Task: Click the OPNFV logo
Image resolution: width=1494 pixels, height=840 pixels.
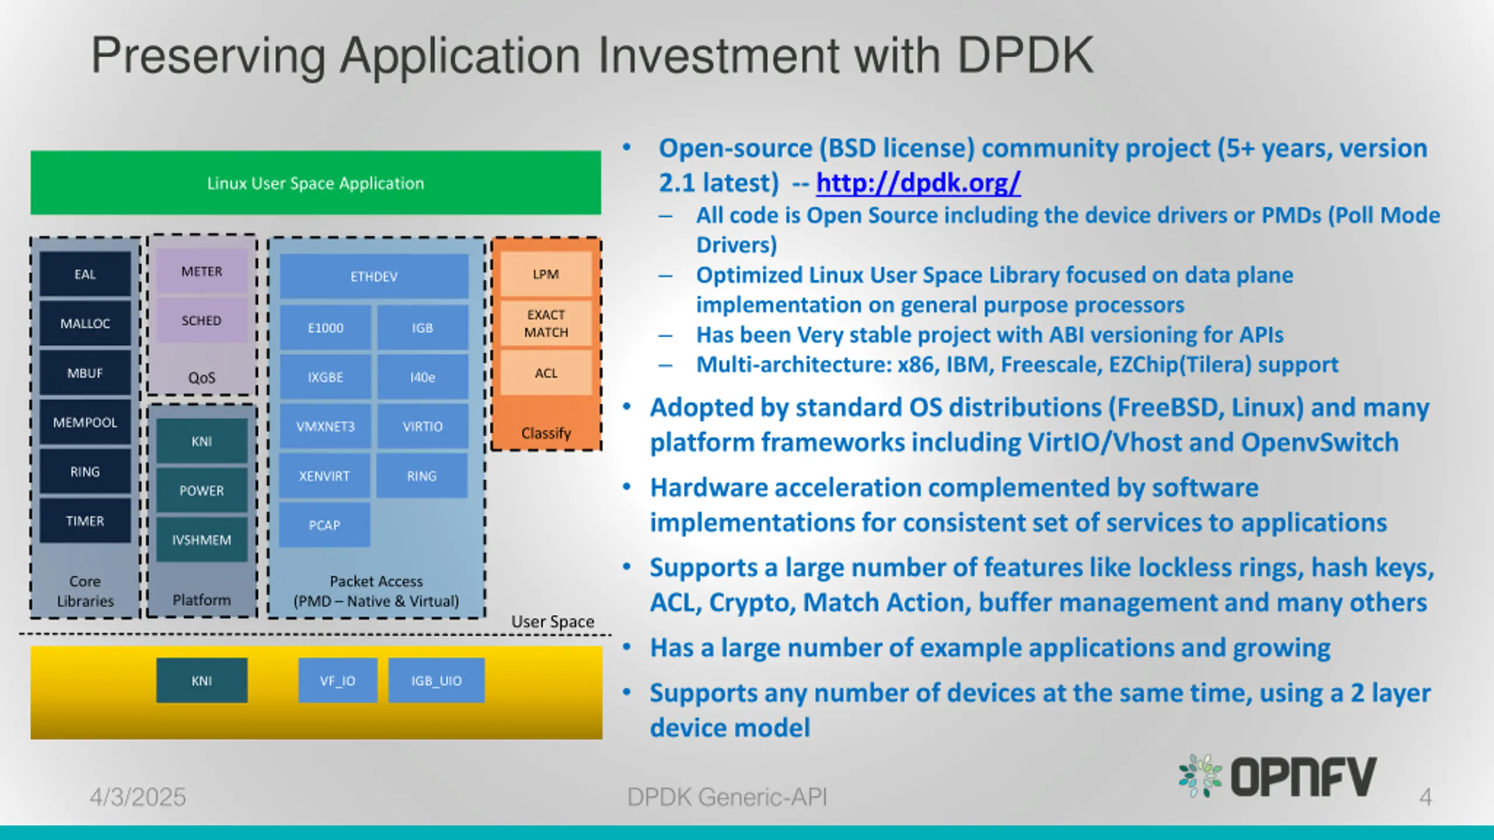Action: point(1277,776)
